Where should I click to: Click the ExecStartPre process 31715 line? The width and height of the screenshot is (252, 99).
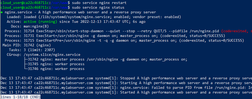[x=124, y=40]
